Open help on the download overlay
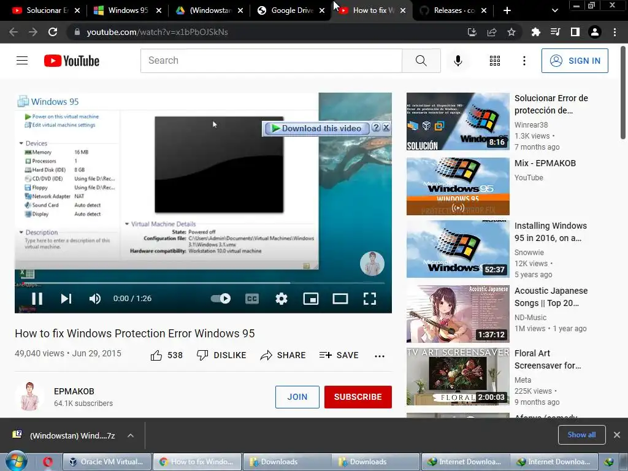This screenshot has height=471, width=628. tap(376, 128)
